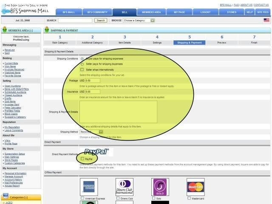This screenshot has width=272, height=204.
Task: Focus the Postage USD amount field
Action: tap(93, 81)
